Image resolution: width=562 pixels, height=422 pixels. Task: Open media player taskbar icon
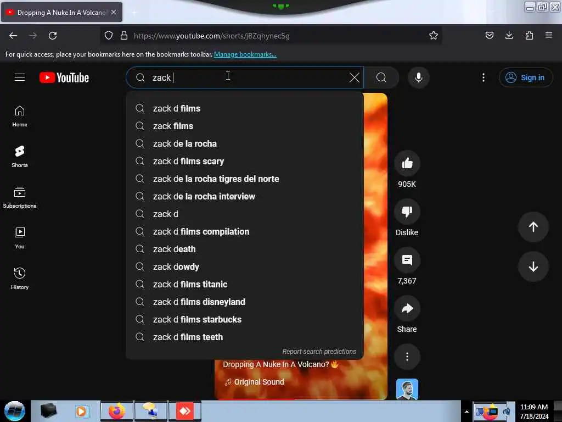(81, 411)
